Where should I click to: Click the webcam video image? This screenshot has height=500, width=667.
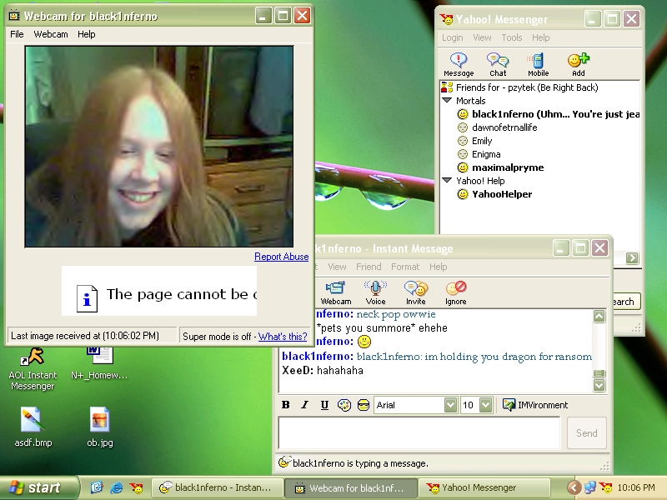159,147
